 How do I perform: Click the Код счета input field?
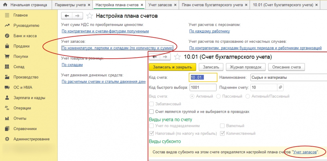[x=203, y=77]
